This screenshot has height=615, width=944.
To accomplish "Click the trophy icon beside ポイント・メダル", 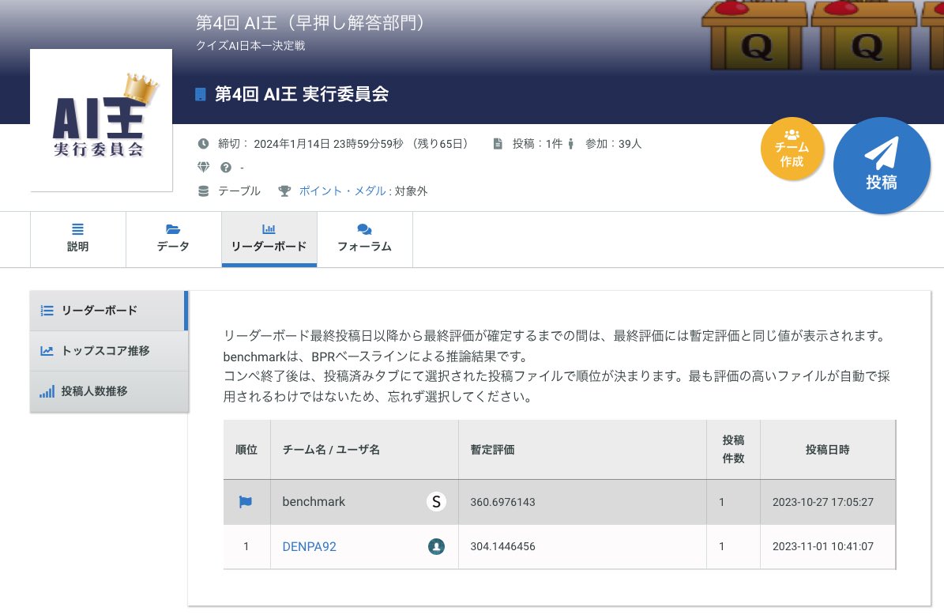I will coord(284,191).
